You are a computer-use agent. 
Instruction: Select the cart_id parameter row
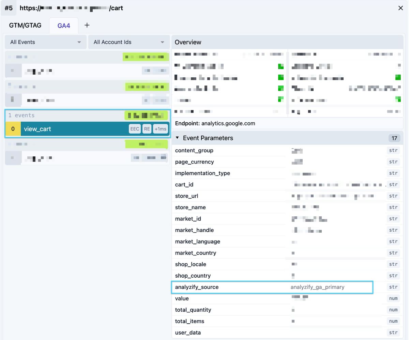coord(287,185)
